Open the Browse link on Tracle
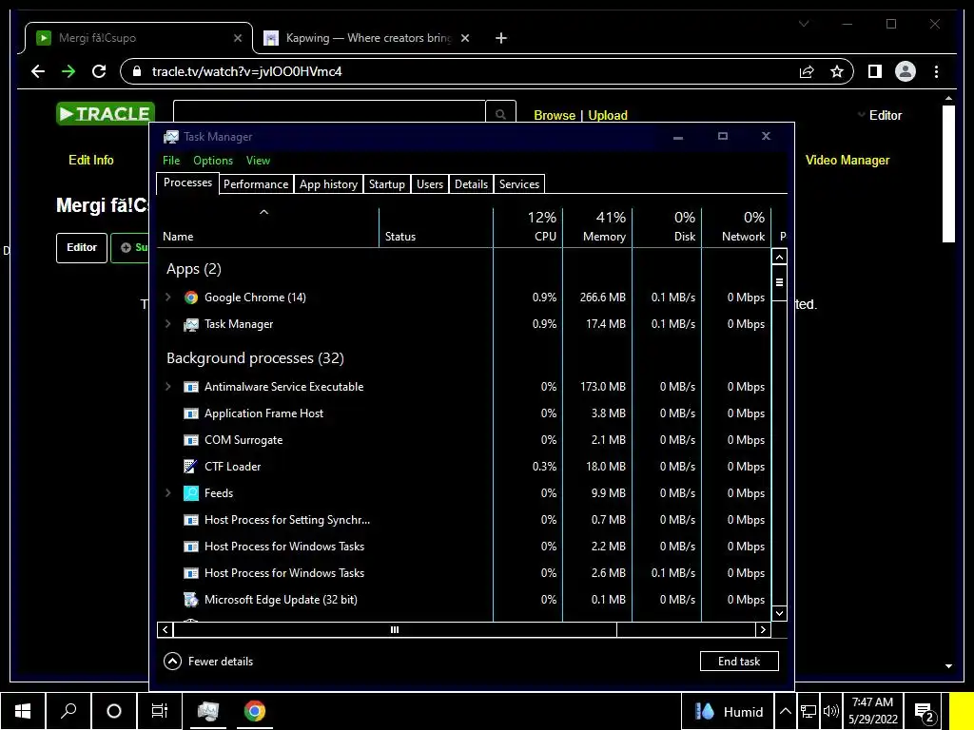974x730 pixels. pyautogui.click(x=555, y=115)
